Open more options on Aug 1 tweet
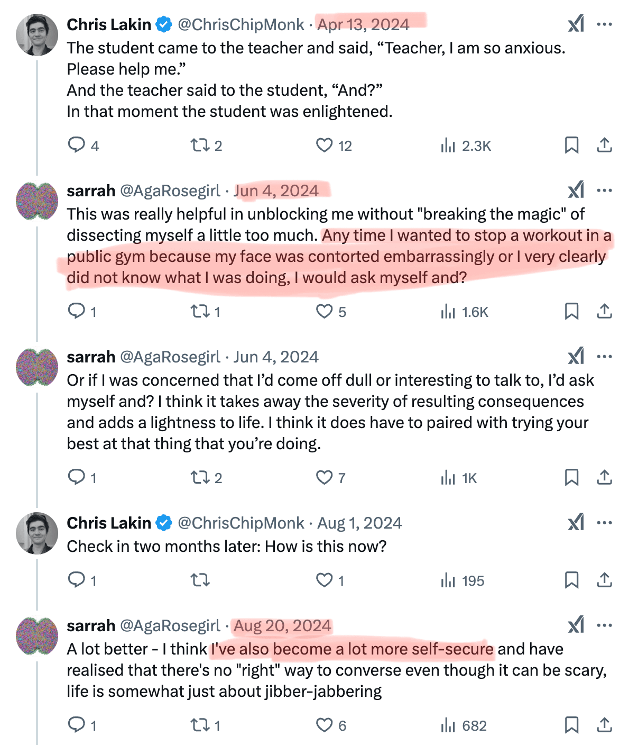 click(x=604, y=523)
